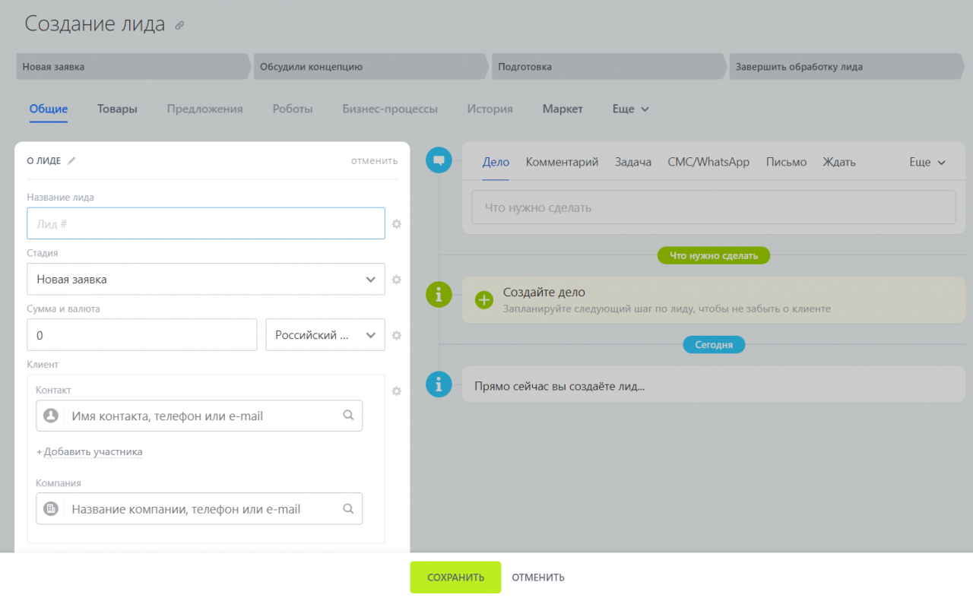Click отменить link in О лиде header
This screenshot has height=598, width=973.
(x=374, y=160)
